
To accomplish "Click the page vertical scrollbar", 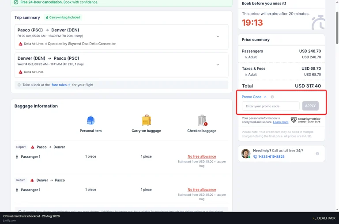I will click(x=337, y=28).
